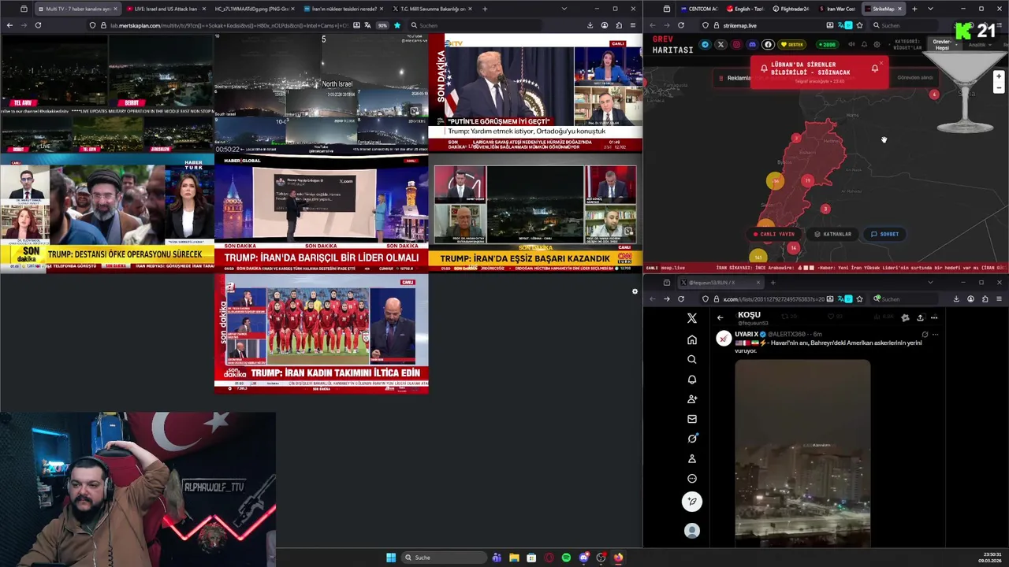This screenshot has height=567, width=1009.
Task: Switch to Iran War Cost tab
Action: coord(837,9)
